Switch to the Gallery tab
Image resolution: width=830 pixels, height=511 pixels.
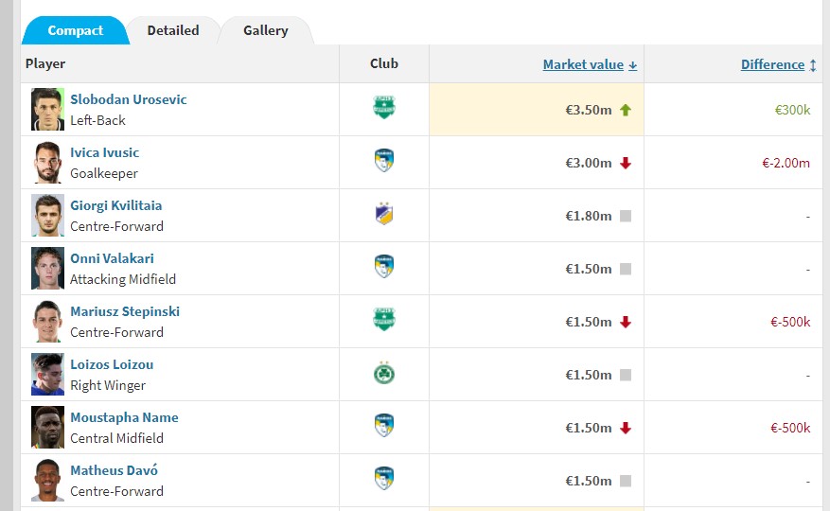pos(266,30)
